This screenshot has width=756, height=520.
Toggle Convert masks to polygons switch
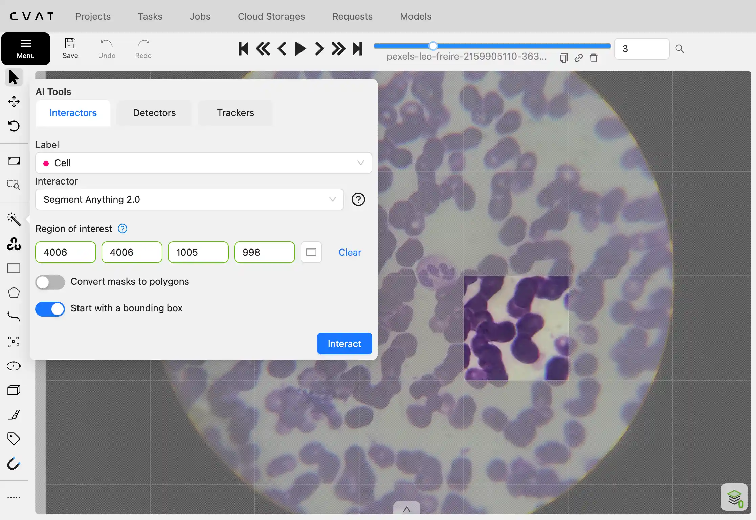pyautogui.click(x=50, y=282)
